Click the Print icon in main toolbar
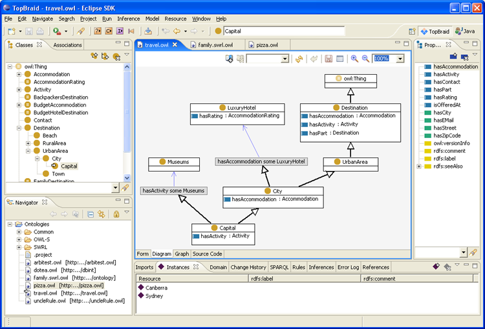 [40, 31]
